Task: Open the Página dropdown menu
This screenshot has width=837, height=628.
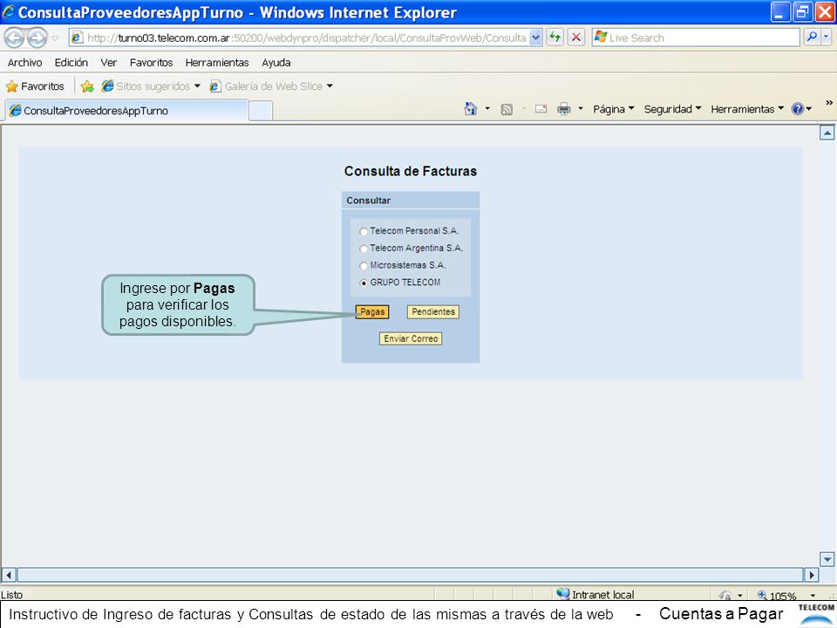Action: point(613,109)
